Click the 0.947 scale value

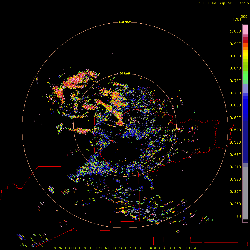tap(235, 44)
